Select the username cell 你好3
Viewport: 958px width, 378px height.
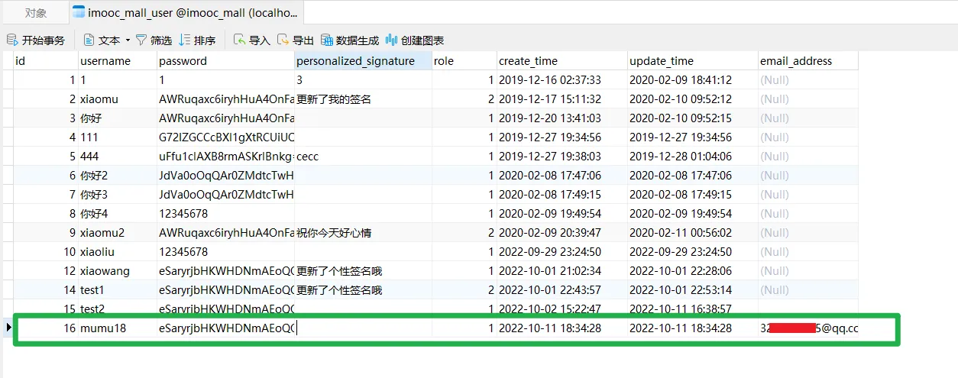[118, 195]
